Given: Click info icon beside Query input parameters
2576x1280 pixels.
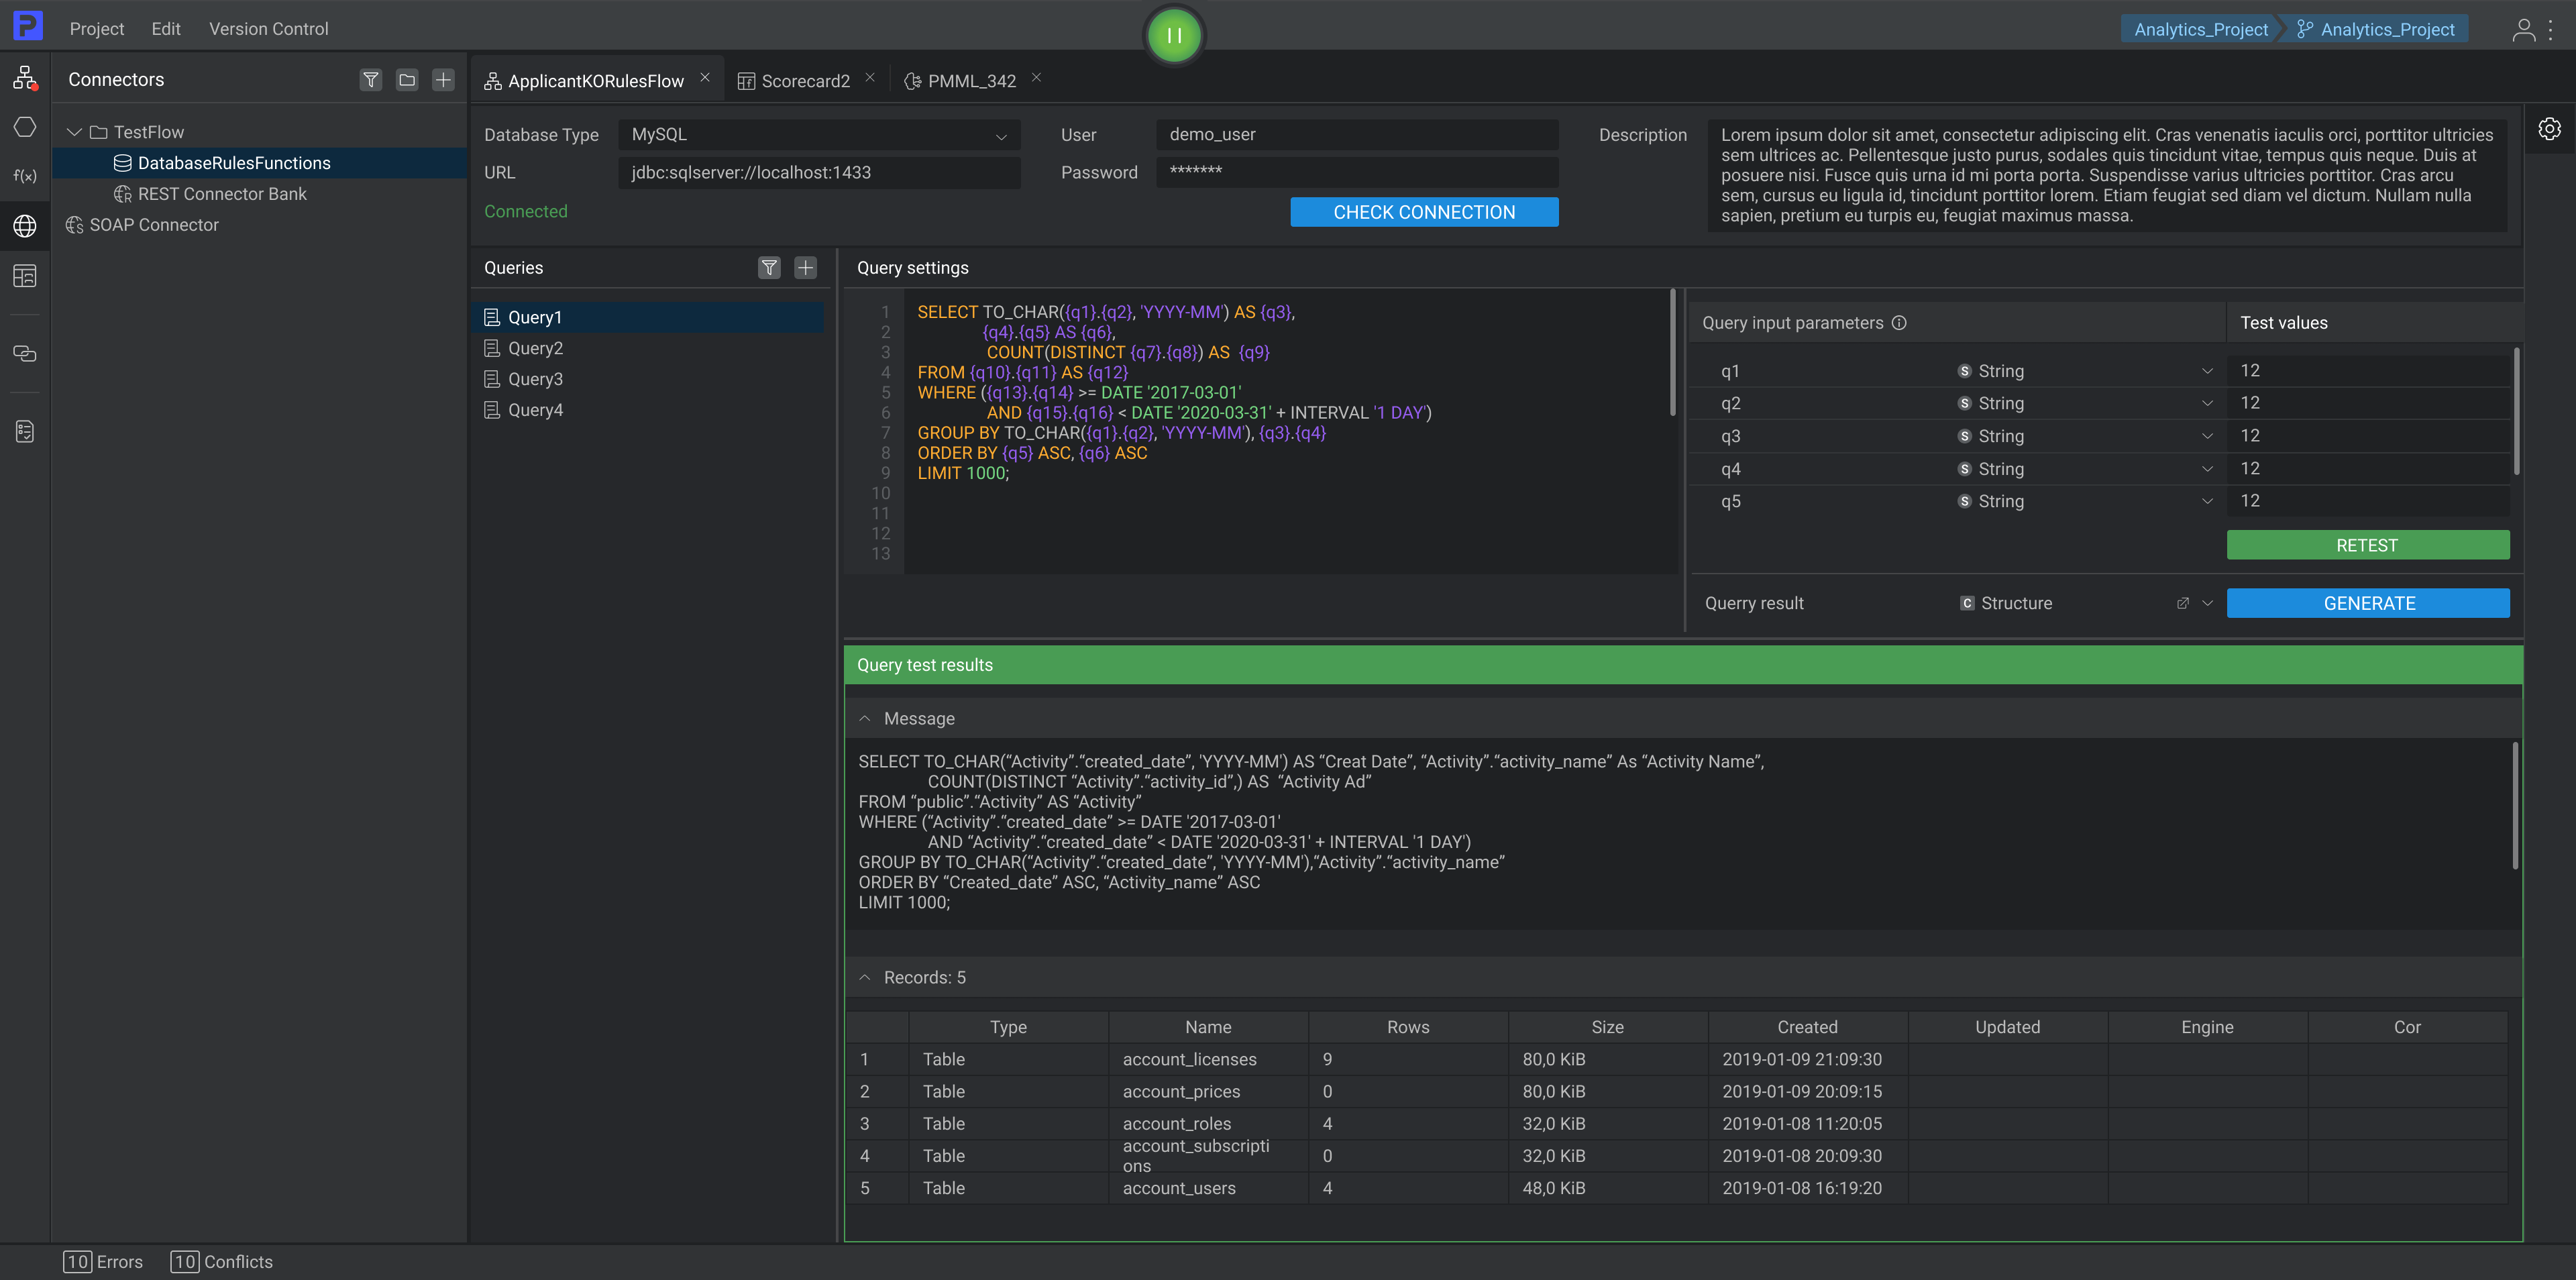Looking at the screenshot, I should [1899, 323].
